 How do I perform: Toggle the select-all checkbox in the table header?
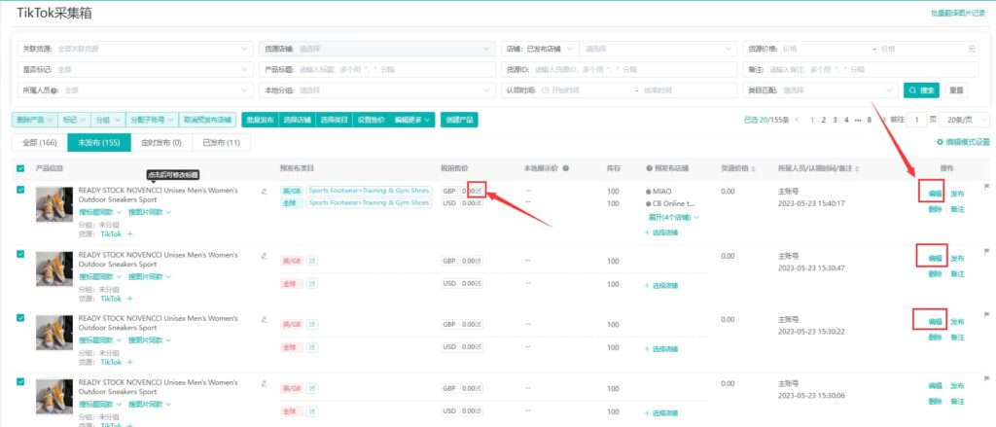coord(21,168)
